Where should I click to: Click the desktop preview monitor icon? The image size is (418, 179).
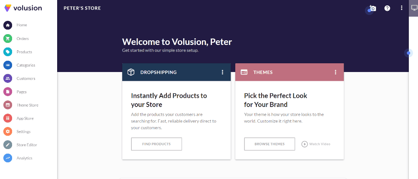click(414, 8)
